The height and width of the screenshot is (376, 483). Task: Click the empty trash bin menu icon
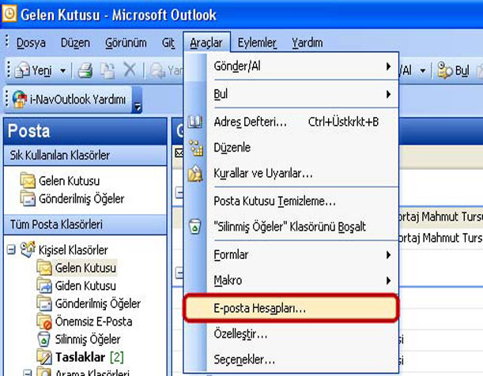194,227
